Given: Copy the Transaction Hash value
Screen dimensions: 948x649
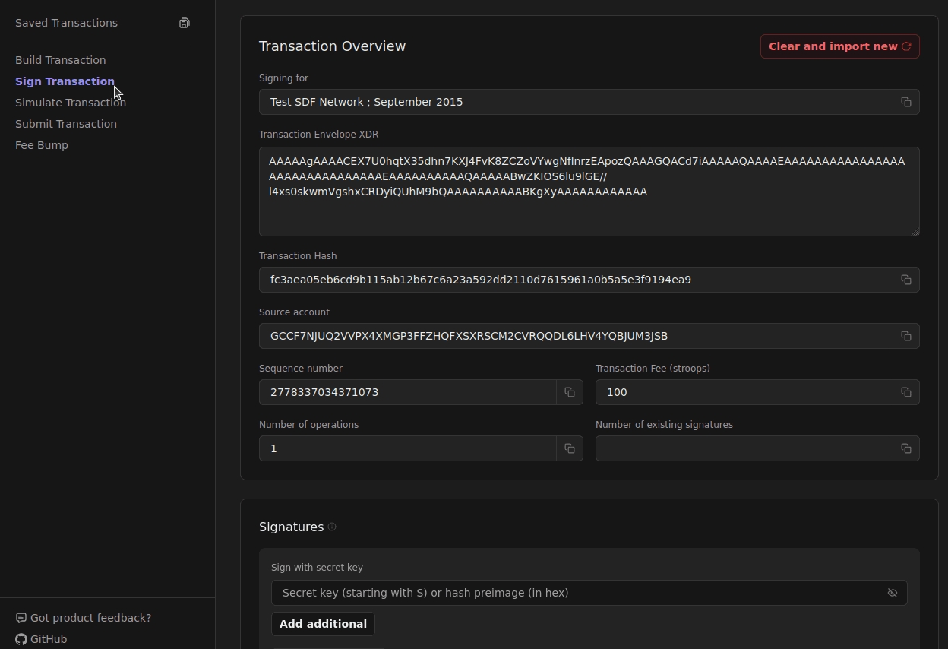Looking at the screenshot, I should click(905, 280).
